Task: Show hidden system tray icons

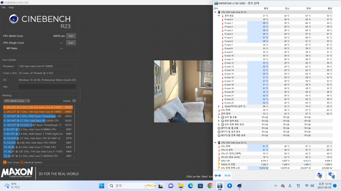Action: pos(276,186)
